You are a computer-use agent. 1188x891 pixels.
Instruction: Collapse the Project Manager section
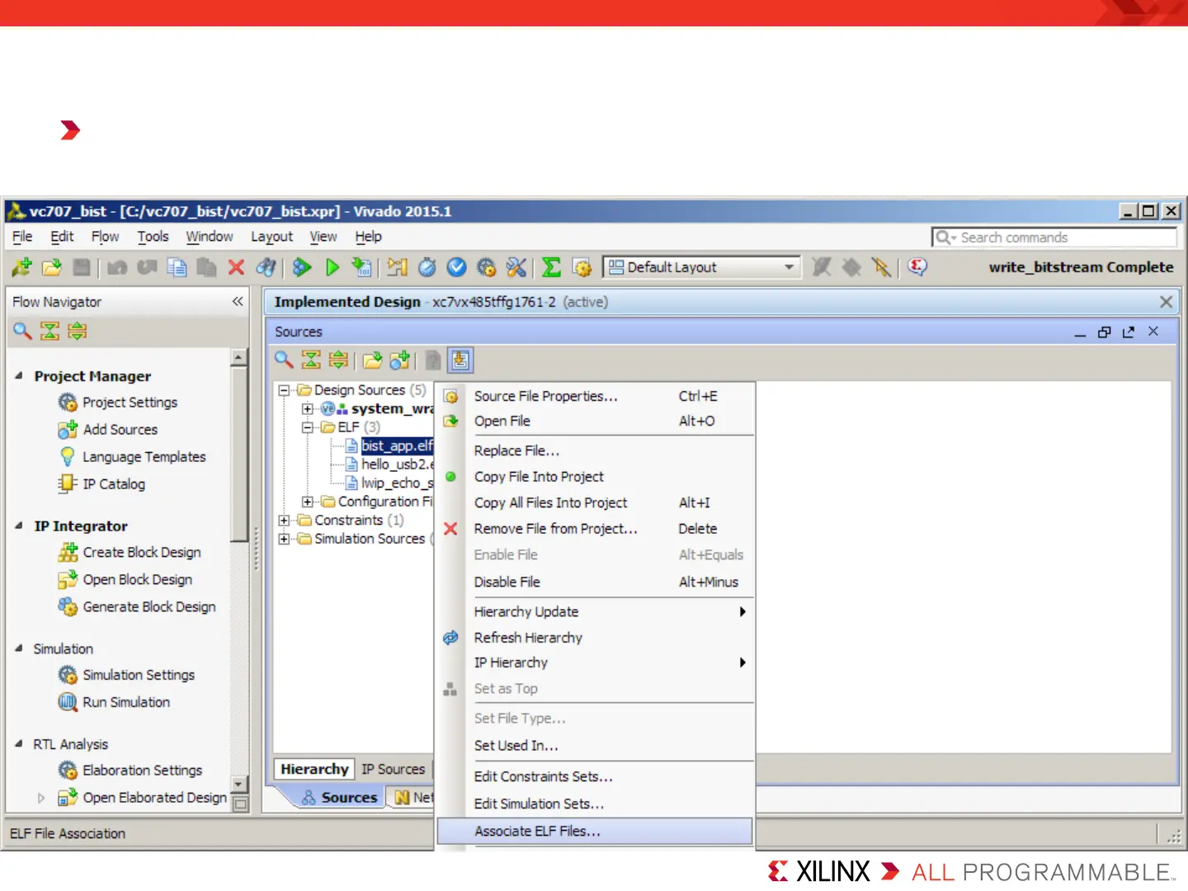pos(18,375)
